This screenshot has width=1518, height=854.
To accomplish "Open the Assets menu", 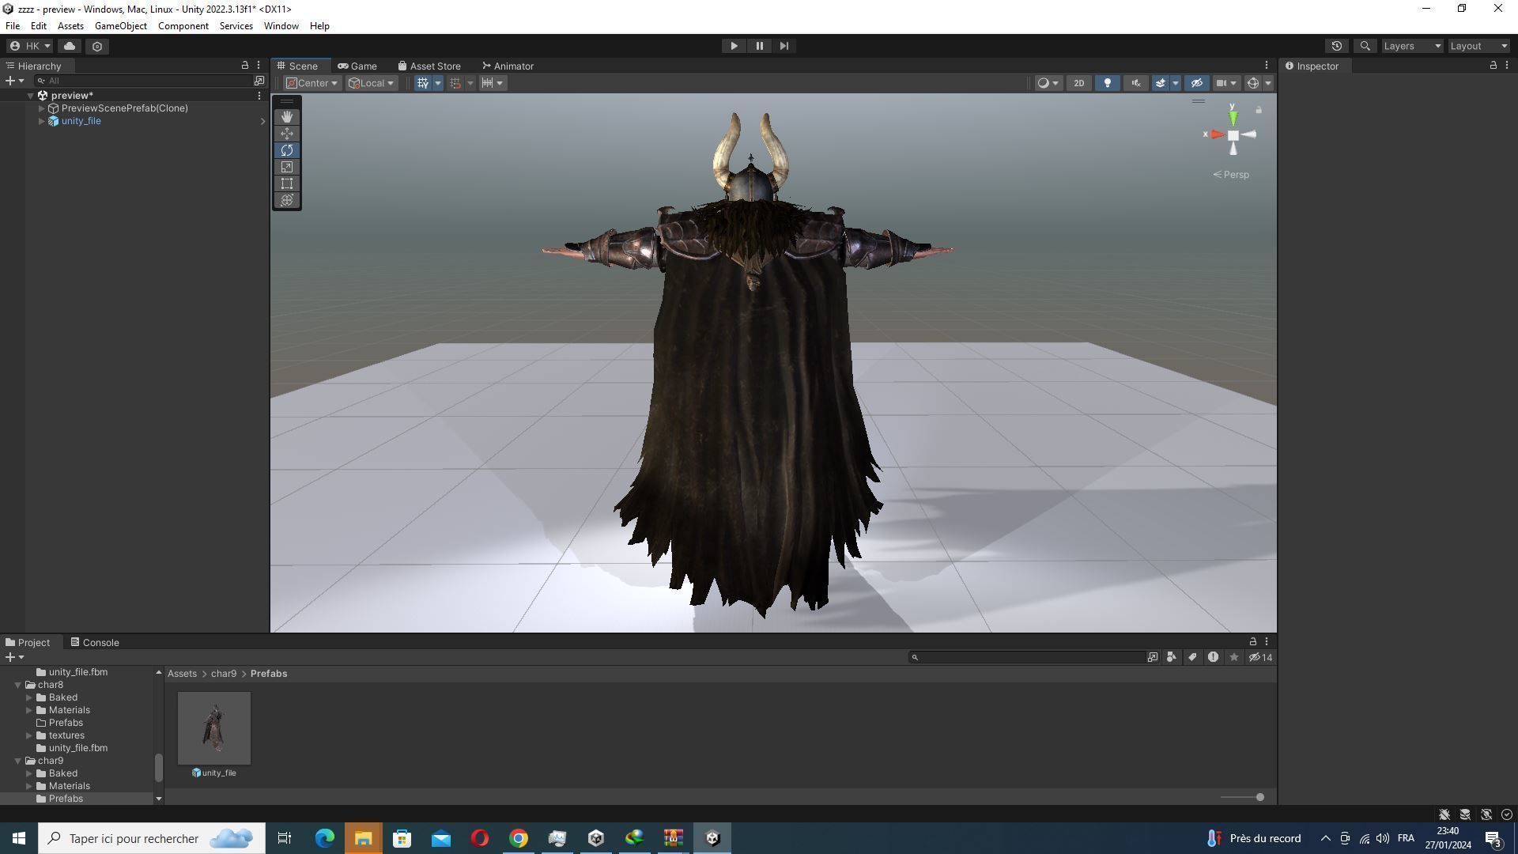I will (70, 26).
